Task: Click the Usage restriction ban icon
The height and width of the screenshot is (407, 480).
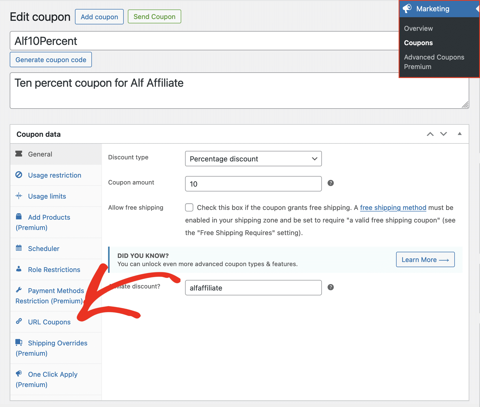Action: click(19, 175)
